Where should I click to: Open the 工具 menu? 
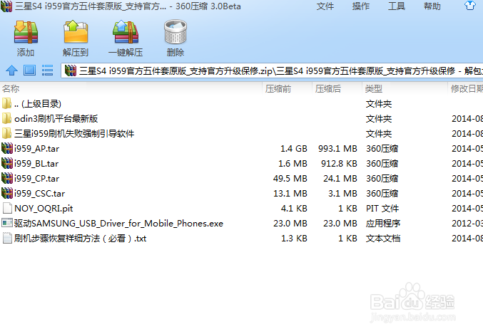click(x=397, y=6)
